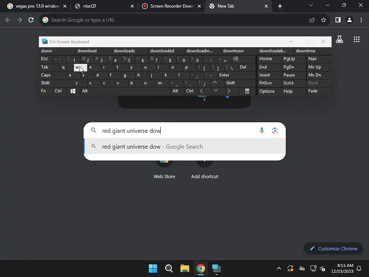369x277 pixels.
Task: Switch to the Screen Recorder Down tab
Action: click(x=172, y=6)
